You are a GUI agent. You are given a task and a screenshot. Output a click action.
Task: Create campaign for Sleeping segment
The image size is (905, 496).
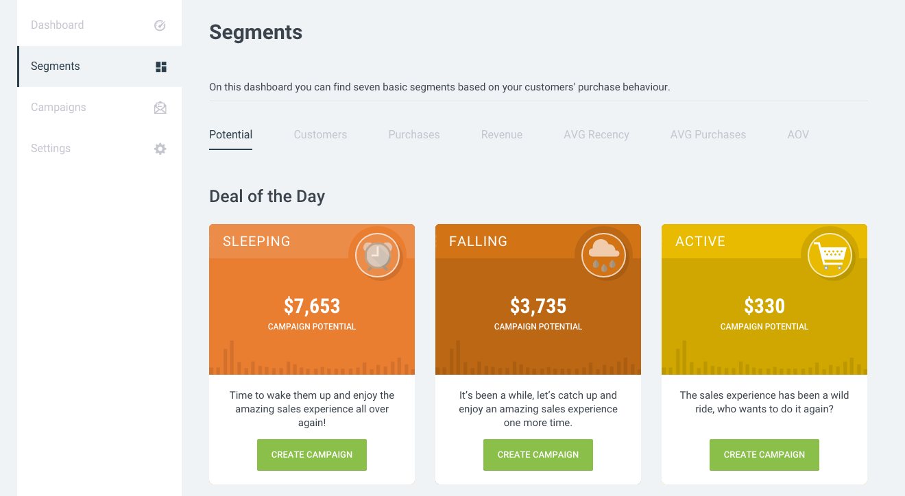(312, 455)
